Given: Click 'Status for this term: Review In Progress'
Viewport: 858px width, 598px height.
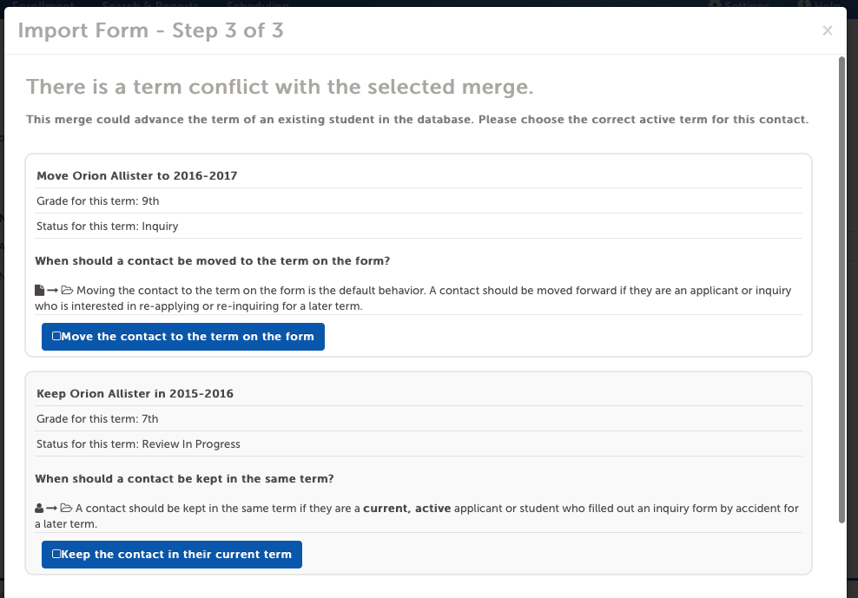Looking at the screenshot, I should [419, 444].
